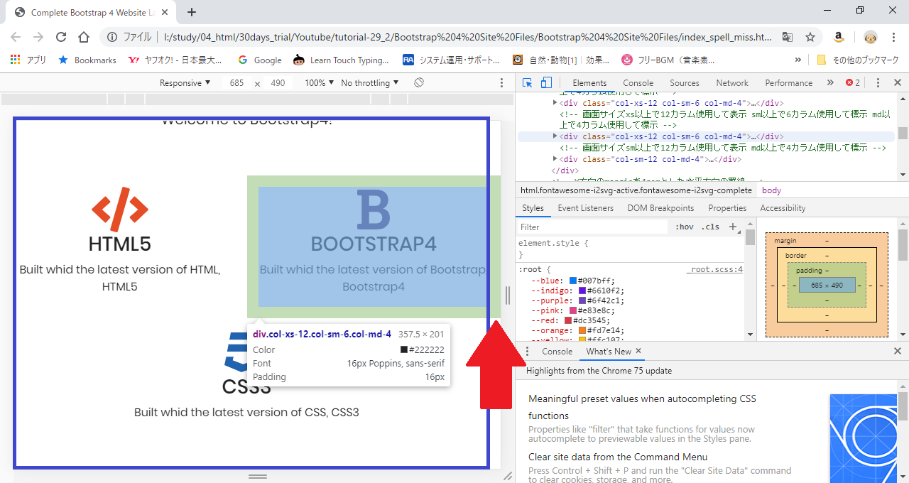
Task: Click the --blue color swatch
Action: [x=573, y=281]
